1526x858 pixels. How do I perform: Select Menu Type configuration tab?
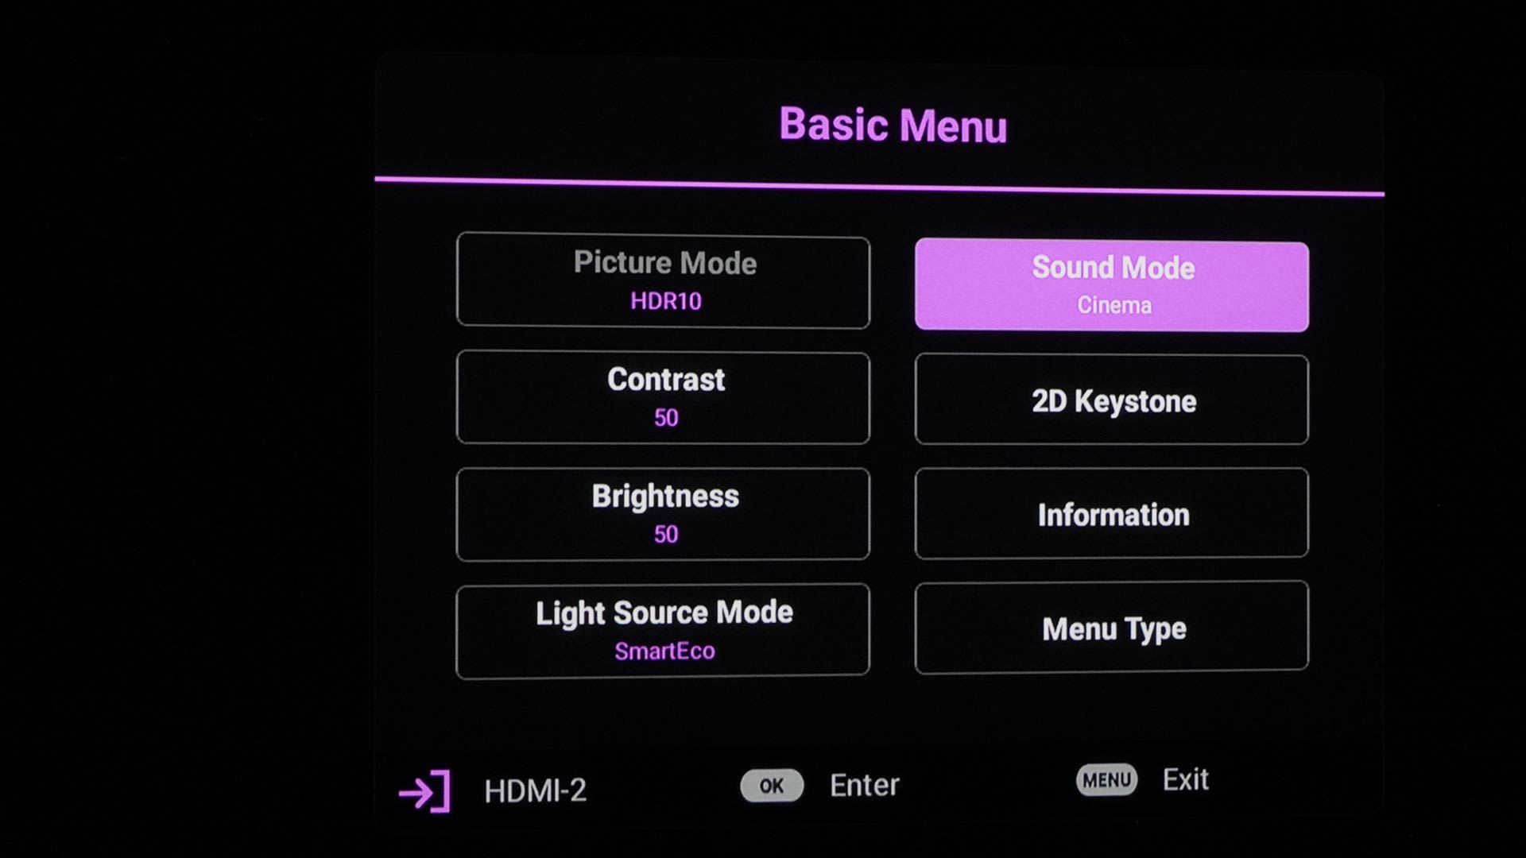pyautogui.click(x=1111, y=628)
